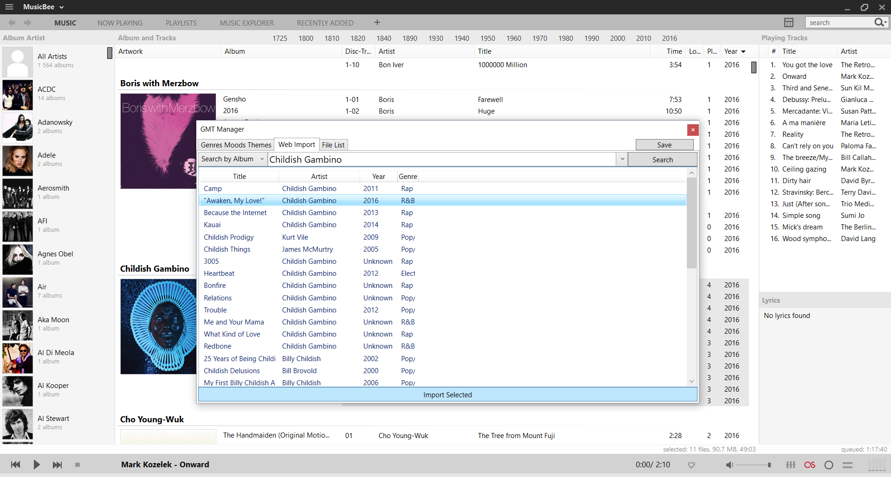Image resolution: width=891 pixels, height=477 pixels.
Task: Click the Search button in GMT Manager
Action: click(662, 159)
